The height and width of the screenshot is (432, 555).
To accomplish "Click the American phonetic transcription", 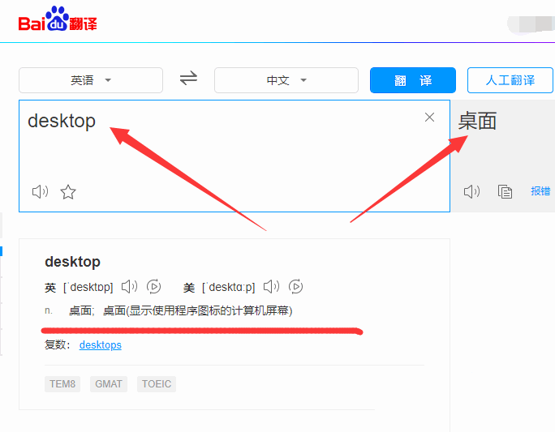I will coord(228,287).
